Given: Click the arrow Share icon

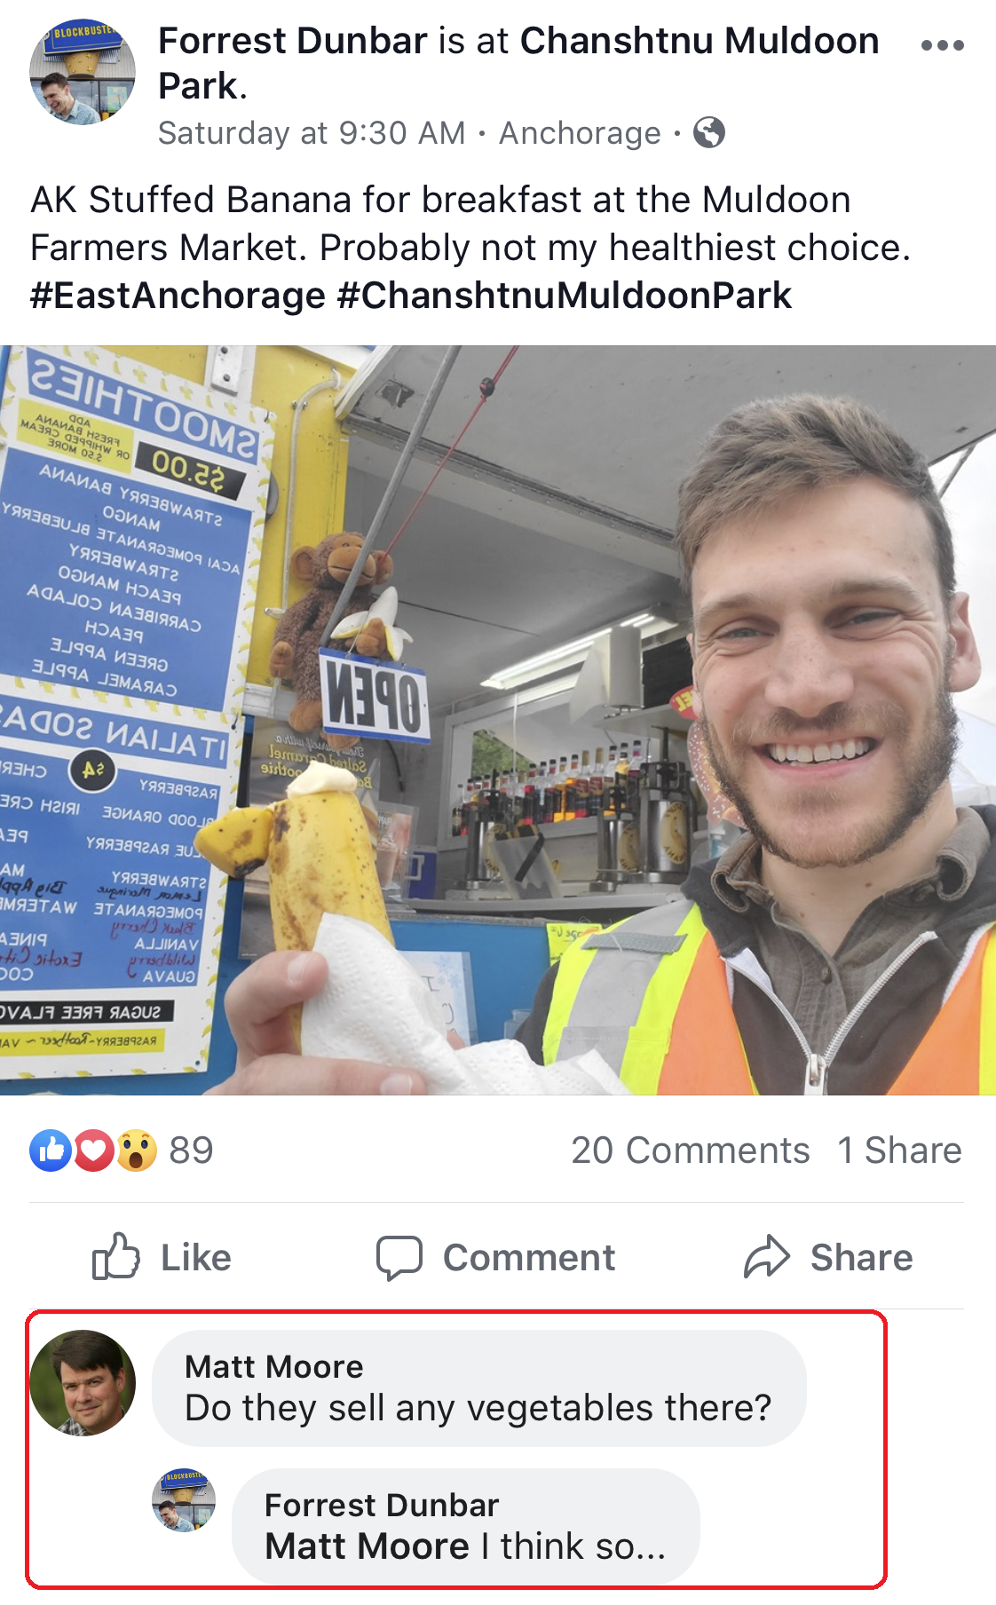Looking at the screenshot, I should click(x=766, y=1256).
